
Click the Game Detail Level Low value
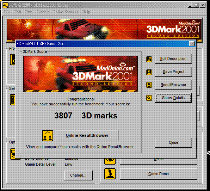[69, 164]
